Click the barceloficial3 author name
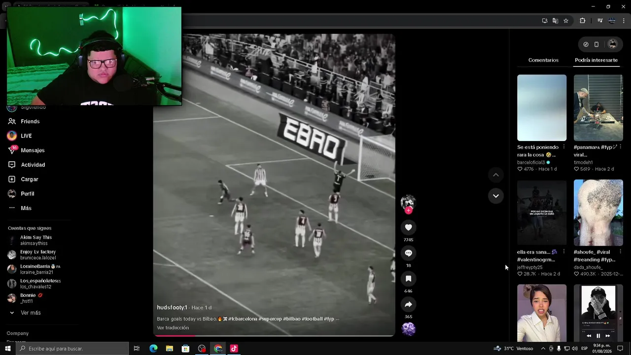 pos(531,162)
